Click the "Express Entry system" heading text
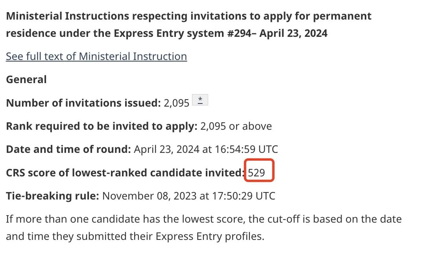Screen dimensions: 421x254 (x=171, y=33)
